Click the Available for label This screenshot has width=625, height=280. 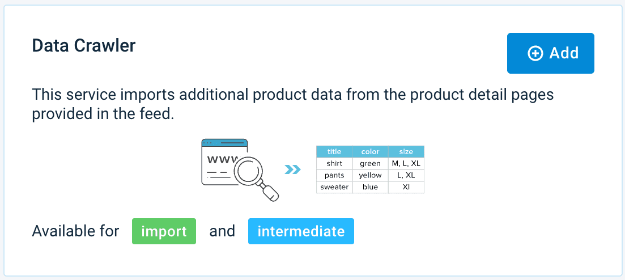75,231
